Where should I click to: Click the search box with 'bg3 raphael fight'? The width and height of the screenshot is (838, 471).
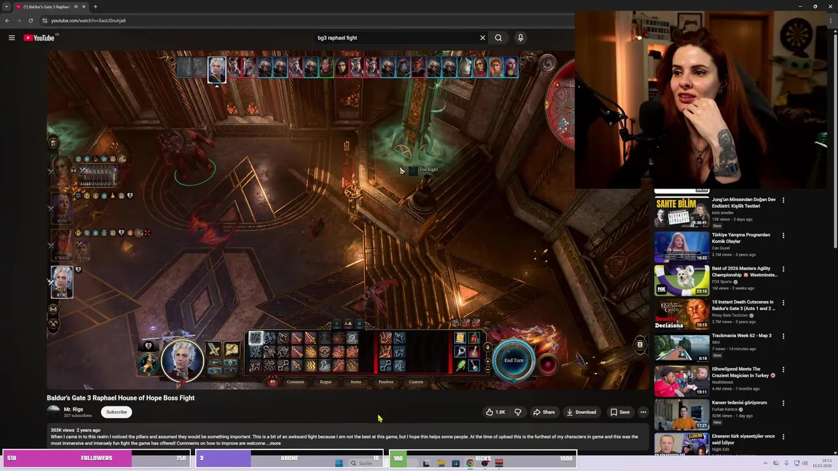coord(396,38)
